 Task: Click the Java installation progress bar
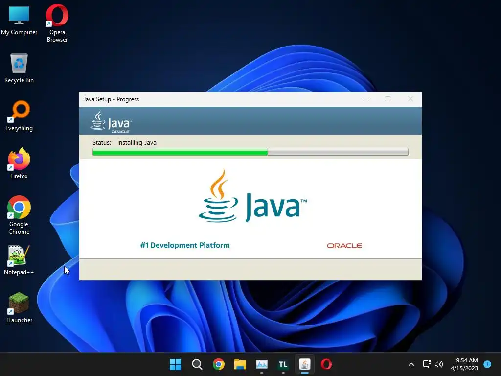[x=250, y=152]
